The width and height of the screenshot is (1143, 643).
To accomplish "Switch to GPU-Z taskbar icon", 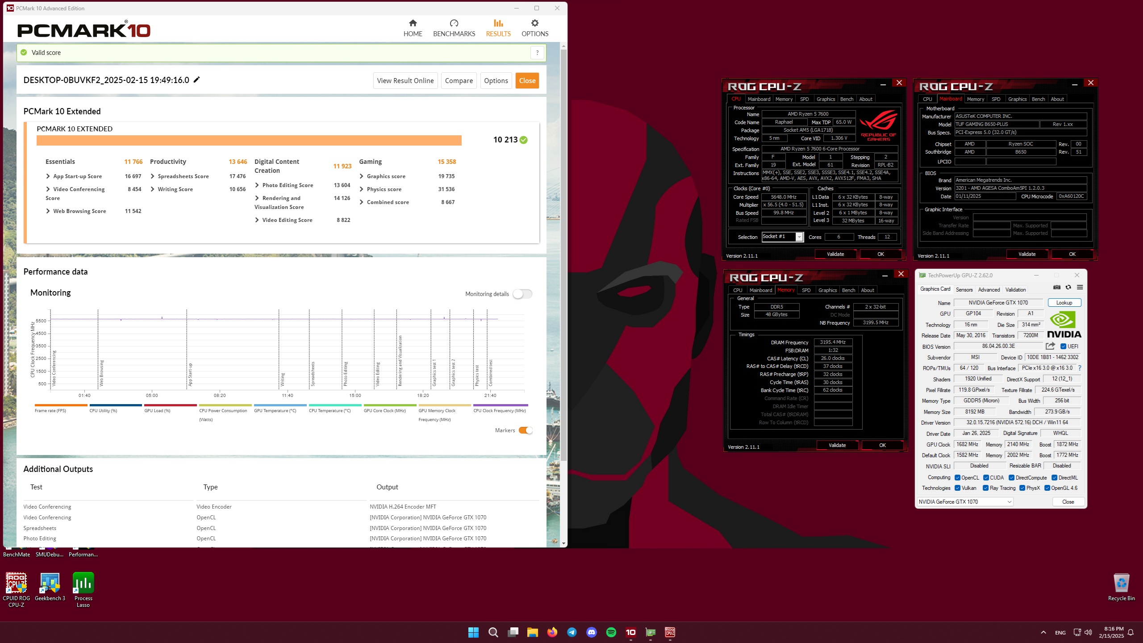I will (x=650, y=632).
